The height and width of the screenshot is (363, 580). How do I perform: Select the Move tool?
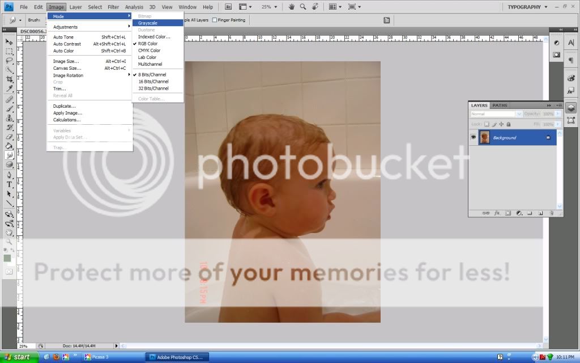pos(9,42)
